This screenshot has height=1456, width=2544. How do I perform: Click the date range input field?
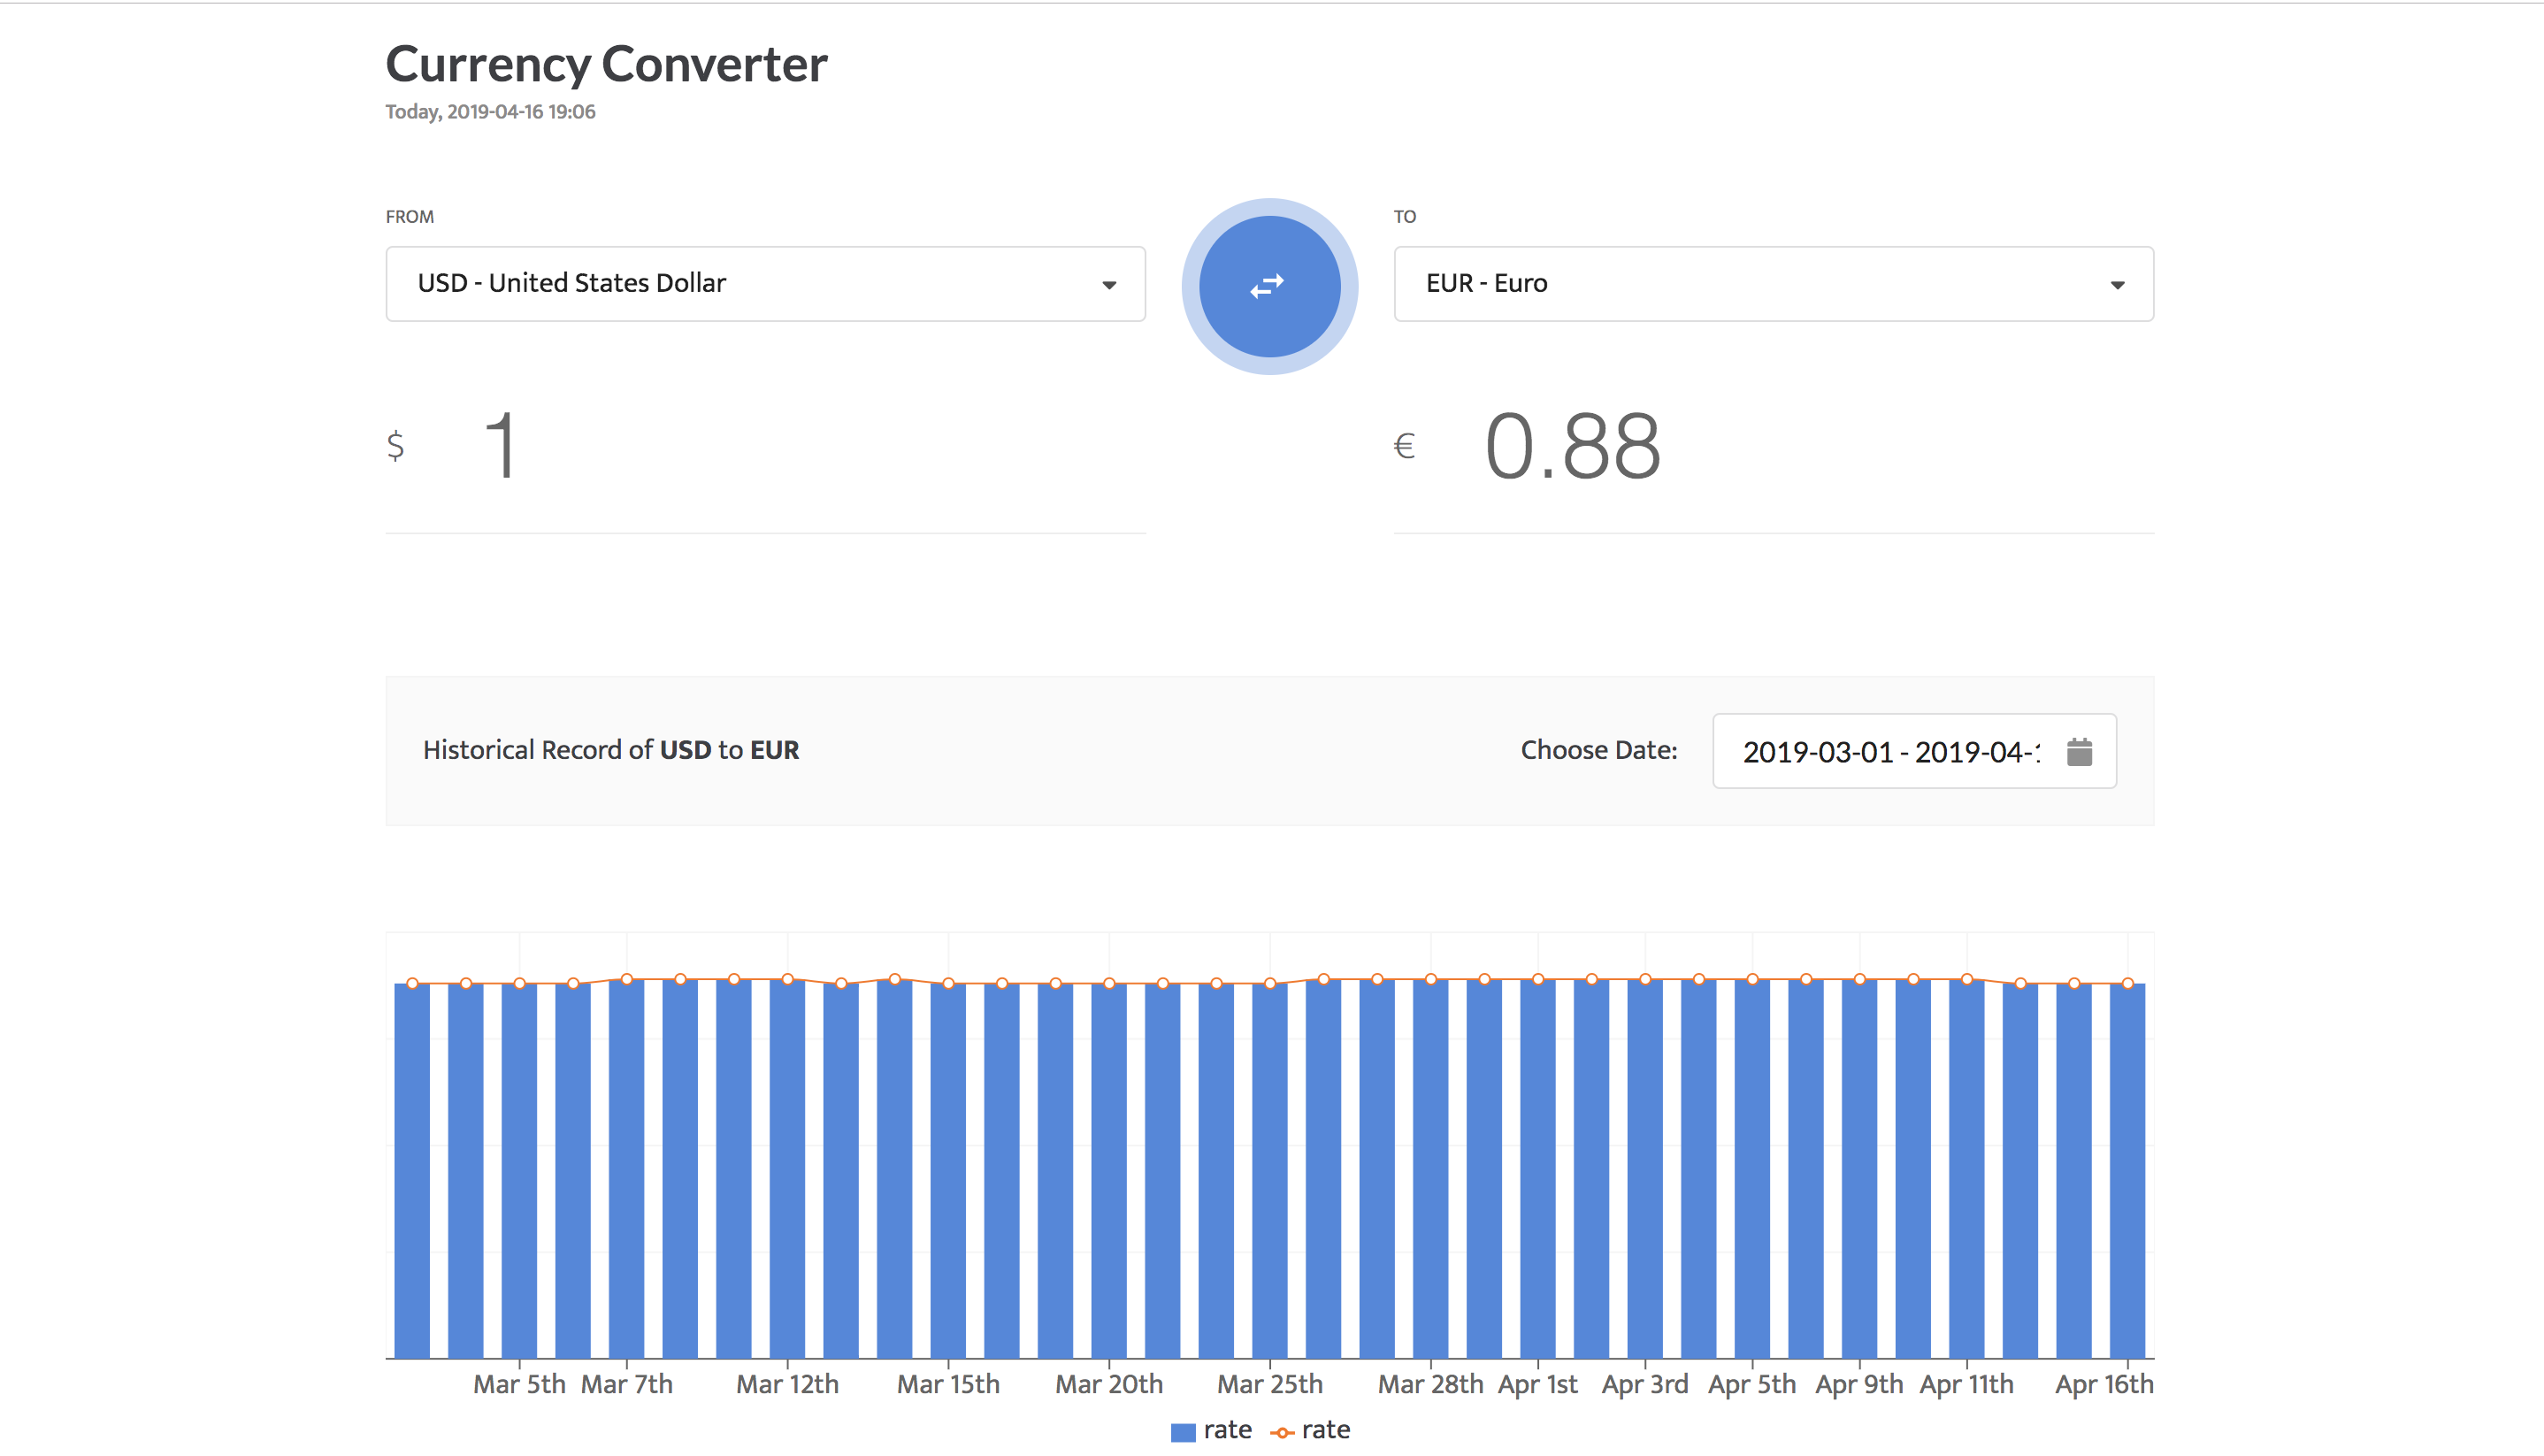pyautogui.click(x=1890, y=752)
